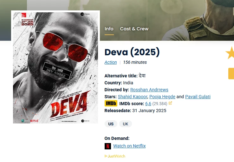
Task: Open Shahid Kapoor's profile link
Action: 133,97
